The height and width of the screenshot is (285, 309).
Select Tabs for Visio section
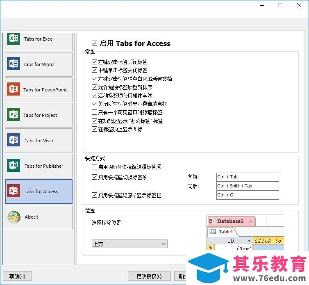click(x=39, y=141)
